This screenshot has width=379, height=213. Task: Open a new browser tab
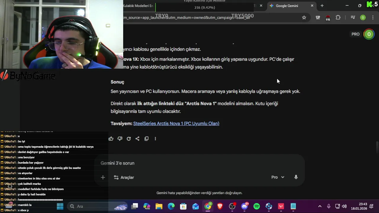pyautogui.click(x=322, y=6)
